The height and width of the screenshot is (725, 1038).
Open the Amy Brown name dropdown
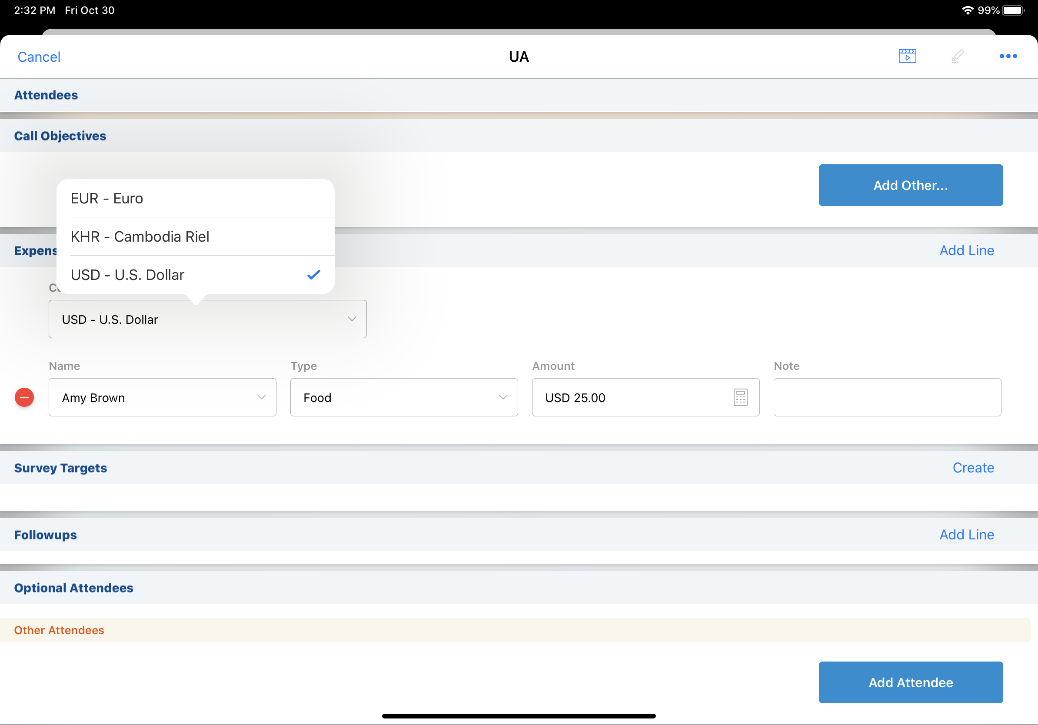(162, 397)
